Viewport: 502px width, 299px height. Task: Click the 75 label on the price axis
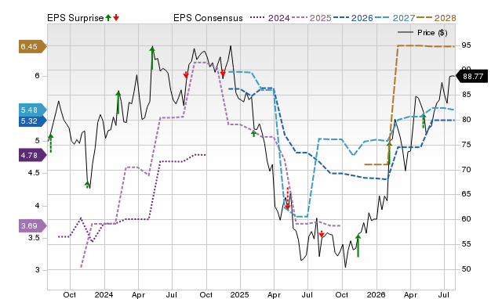pyautogui.click(x=466, y=145)
